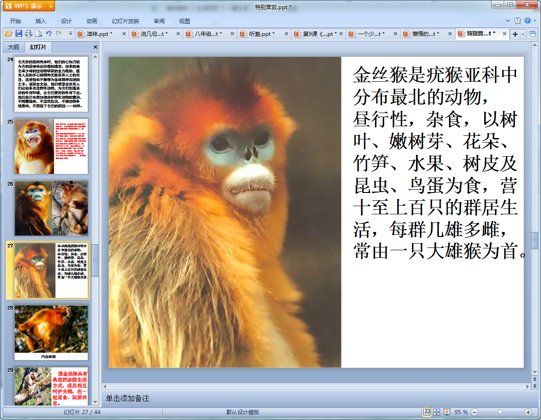Expand the ribbon with the chevron icon
The height and width of the screenshot is (420, 541).
pos(507,21)
